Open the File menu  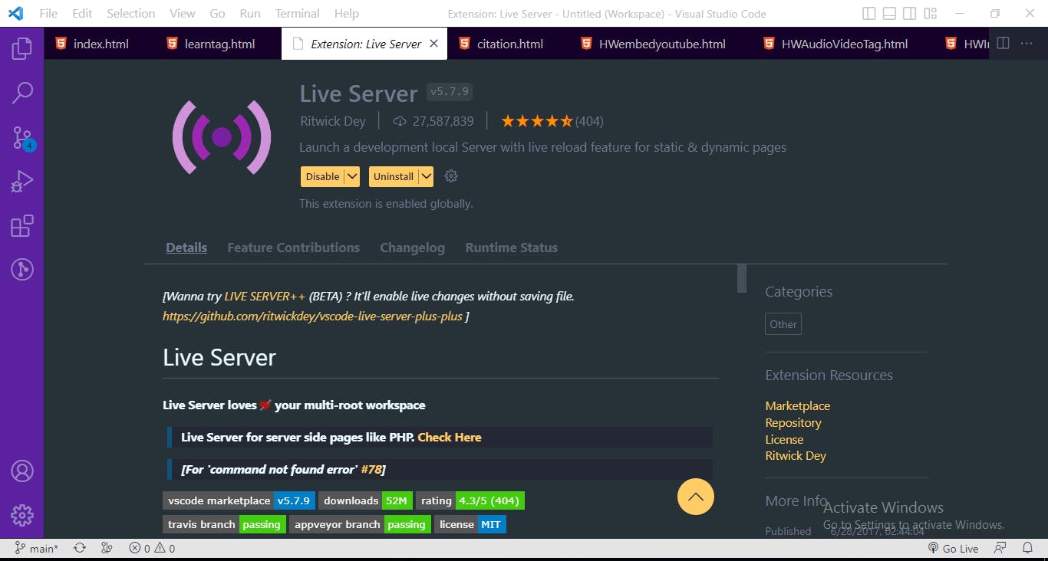pos(48,14)
